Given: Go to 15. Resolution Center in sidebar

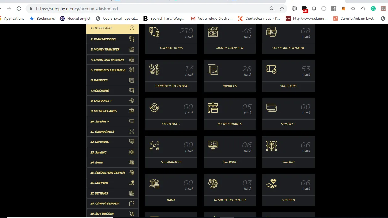Looking at the screenshot, I should tap(113, 173).
